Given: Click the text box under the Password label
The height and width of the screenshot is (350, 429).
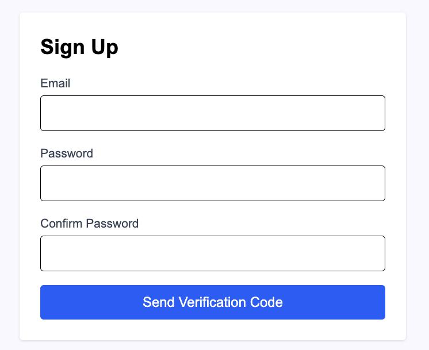Looking at the screenshot, I should click(212, 183).
